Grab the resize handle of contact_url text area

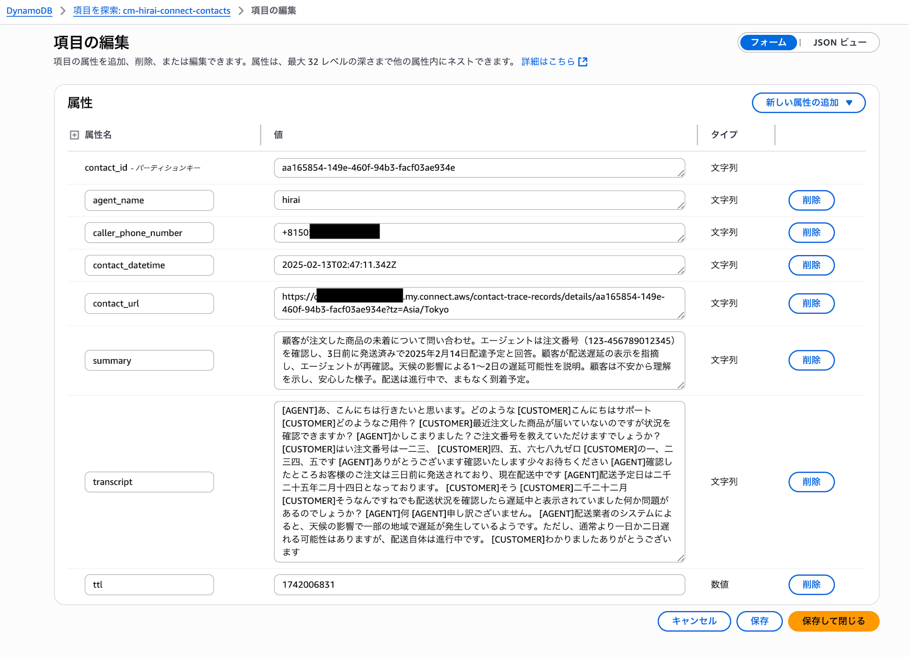pyautogui.click(x=680, y=315)
